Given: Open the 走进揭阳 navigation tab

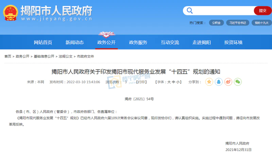Looking at the screenshot, I should coord(202,42).
